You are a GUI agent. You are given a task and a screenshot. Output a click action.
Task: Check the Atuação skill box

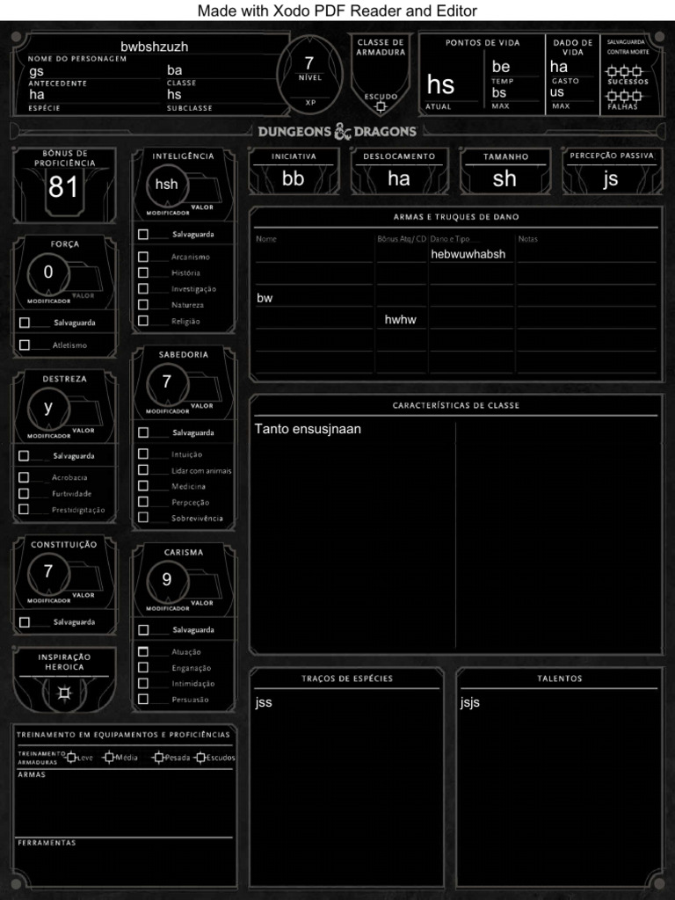tap(143, 651)
